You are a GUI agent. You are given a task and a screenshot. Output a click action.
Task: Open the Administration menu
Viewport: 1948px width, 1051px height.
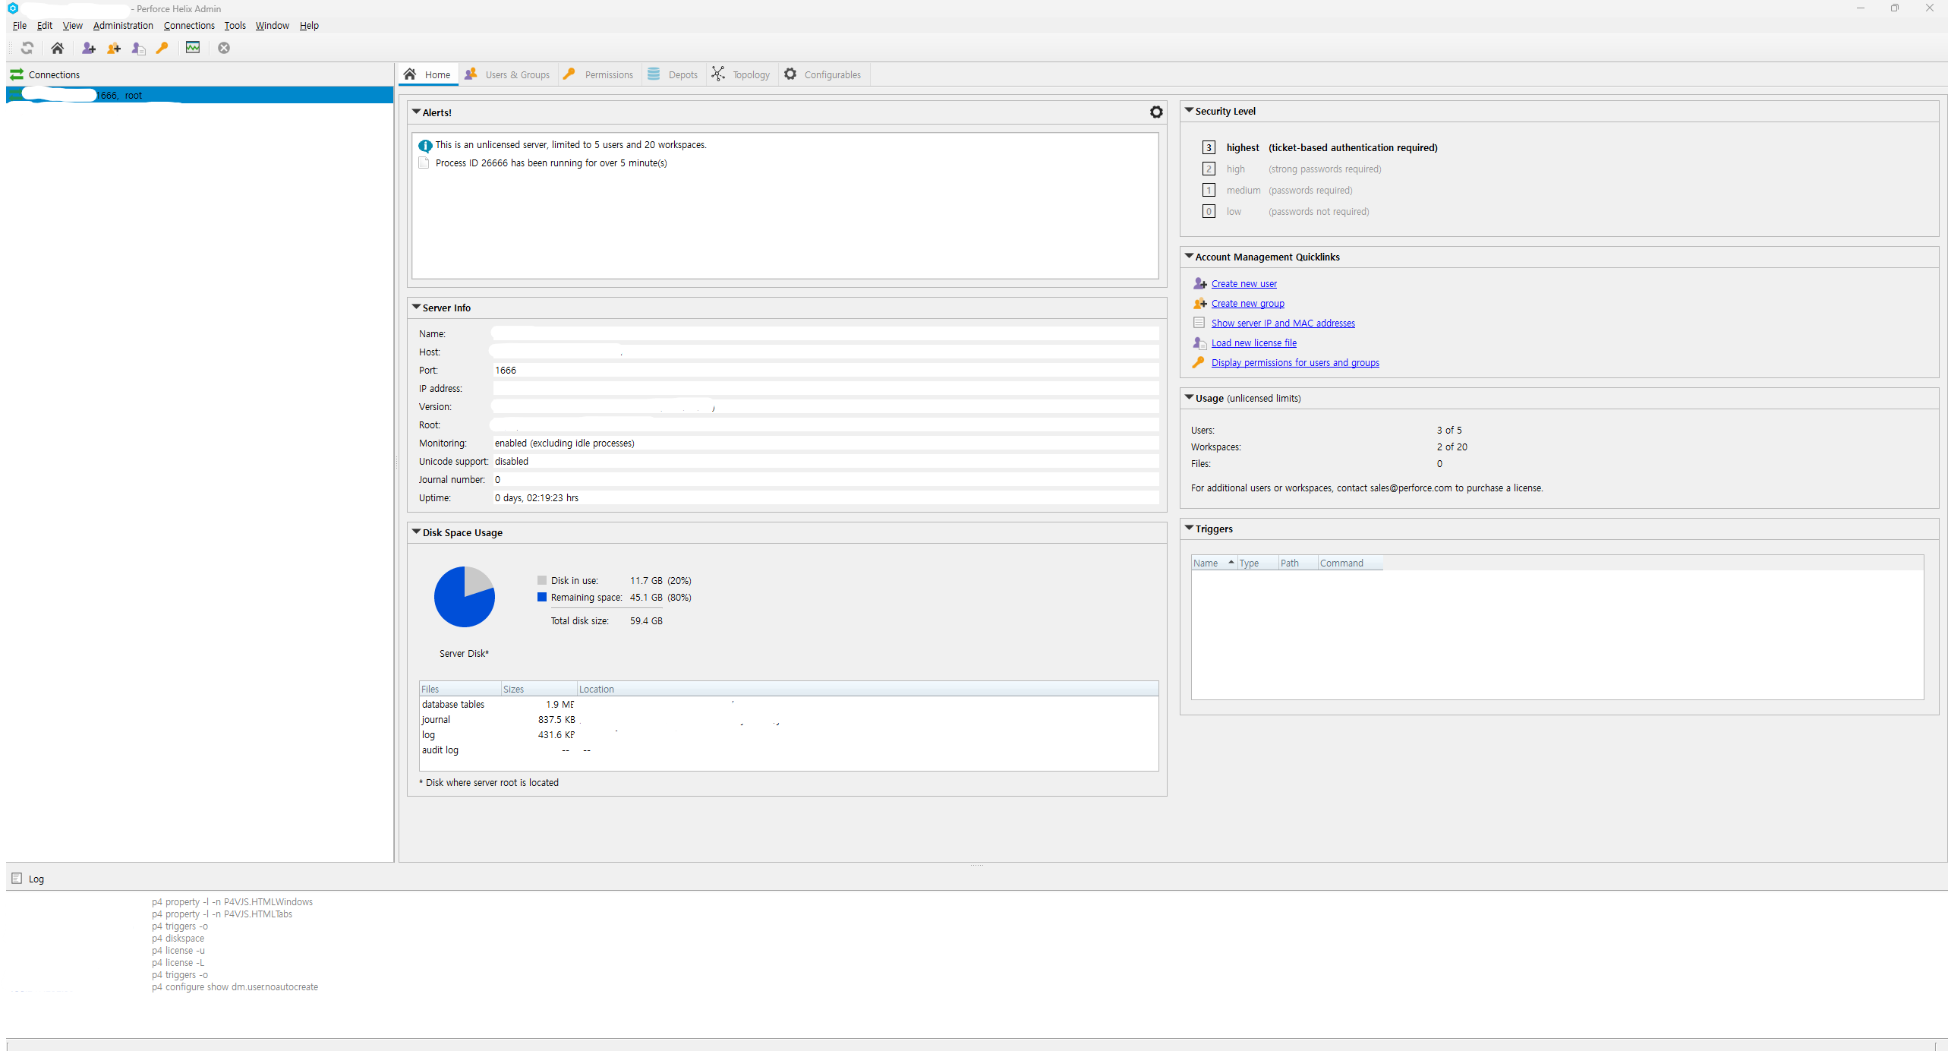123,25
